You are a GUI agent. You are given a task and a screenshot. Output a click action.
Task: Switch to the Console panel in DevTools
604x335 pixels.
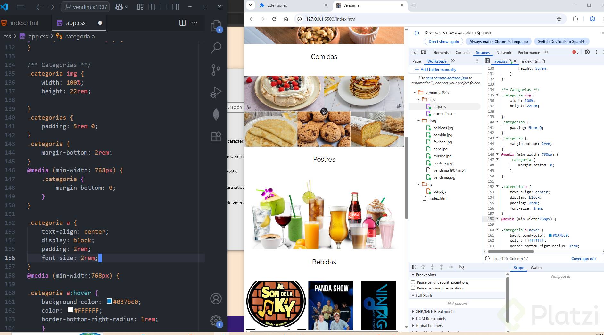[x=462, y=52]
